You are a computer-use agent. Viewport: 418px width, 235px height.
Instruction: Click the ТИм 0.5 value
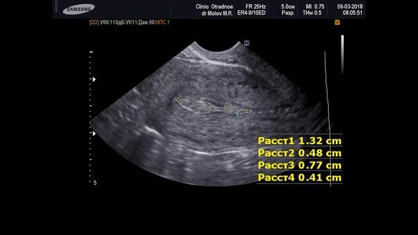[x=312, y=13]
